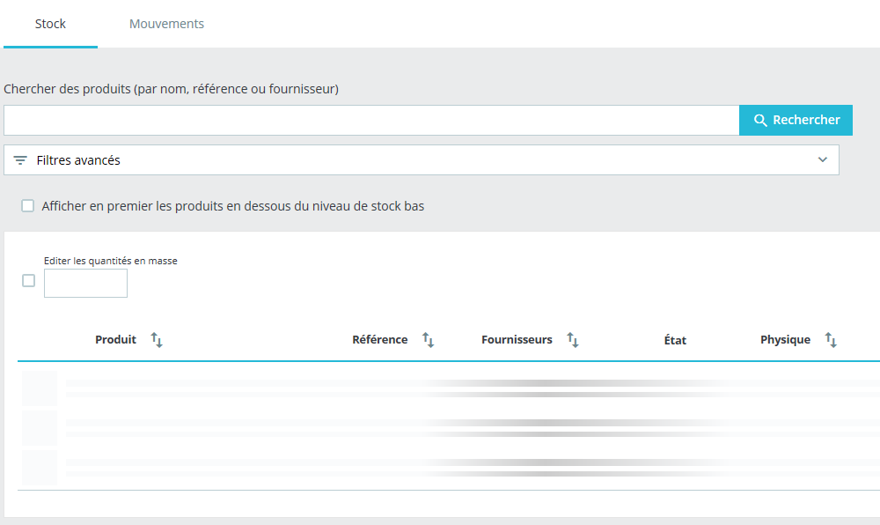Tick the bulk edit quantities checkbox
The image size is (880, 525).
(x=28, y=281)
